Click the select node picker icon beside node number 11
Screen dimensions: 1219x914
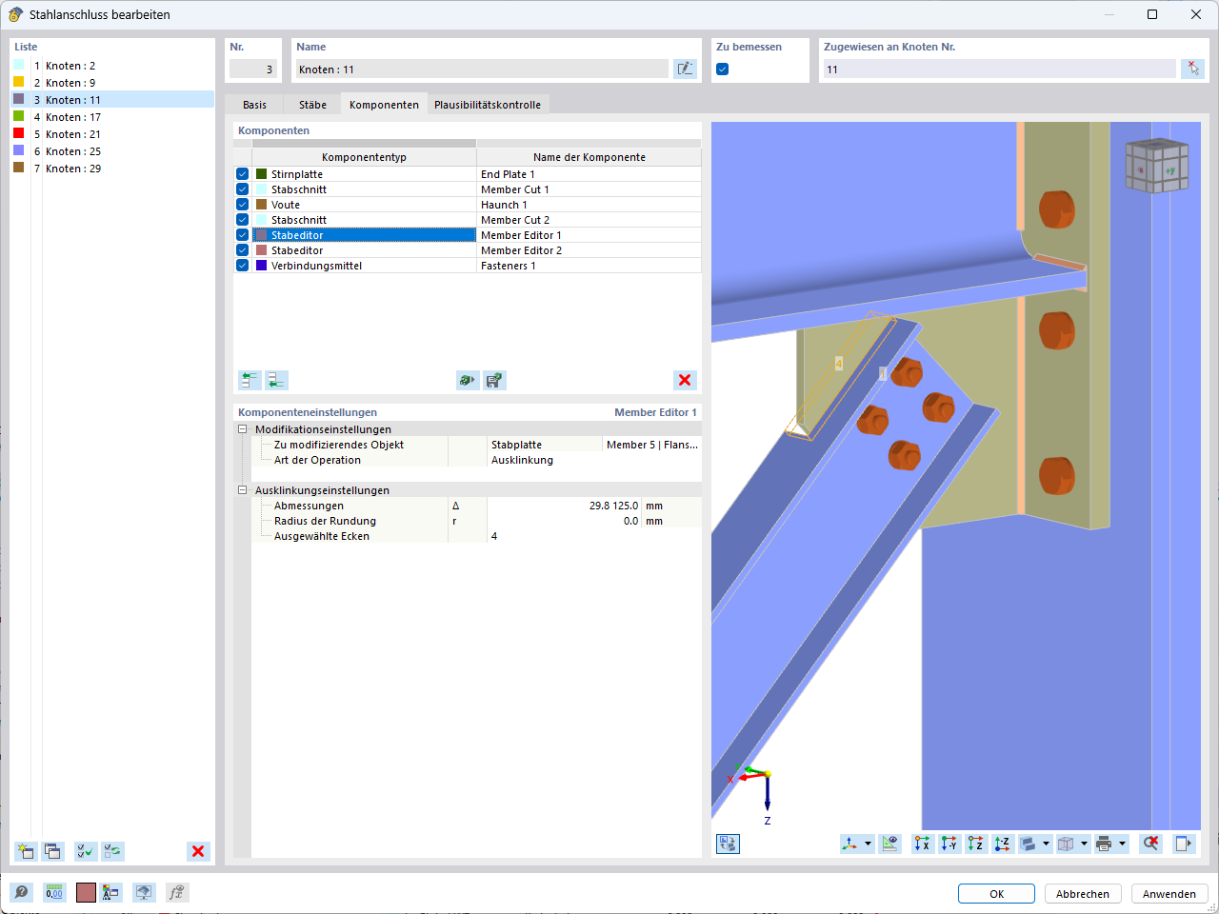click(x=1192, y=69)
